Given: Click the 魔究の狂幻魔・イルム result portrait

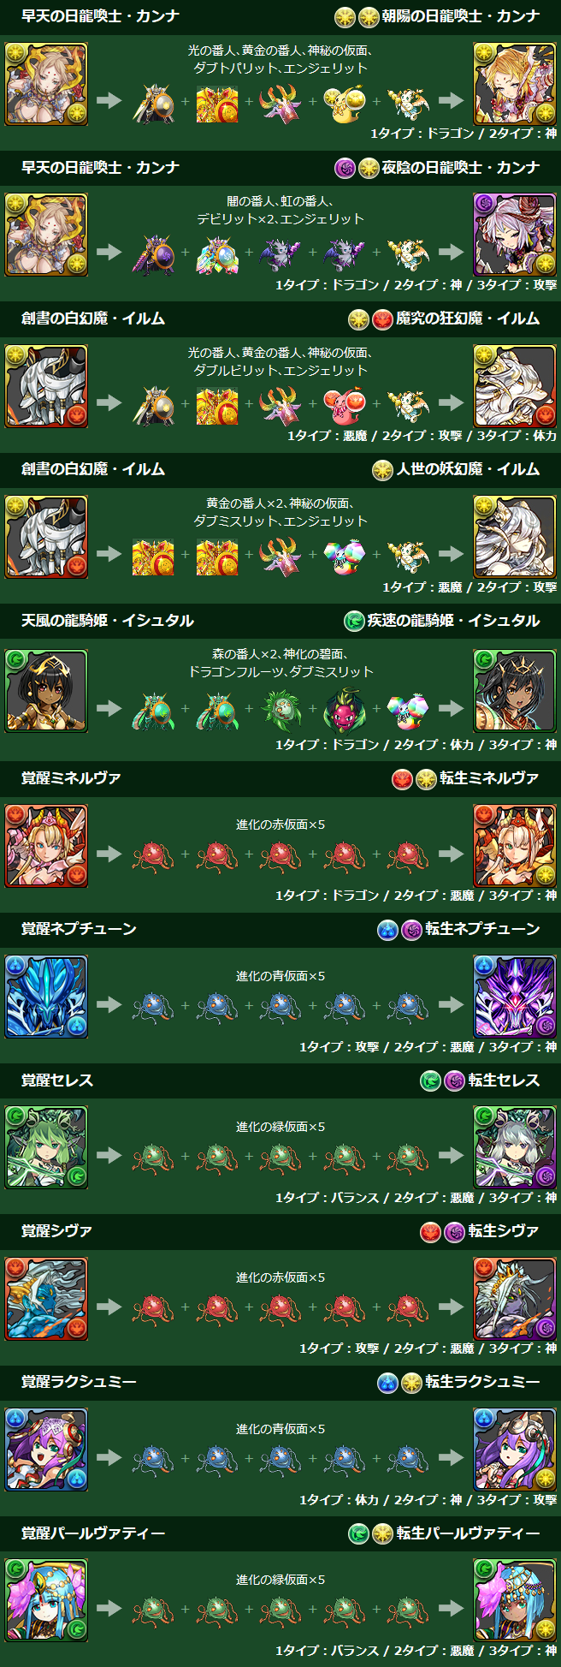Looking at the screenshot, I should pos(515,386).
